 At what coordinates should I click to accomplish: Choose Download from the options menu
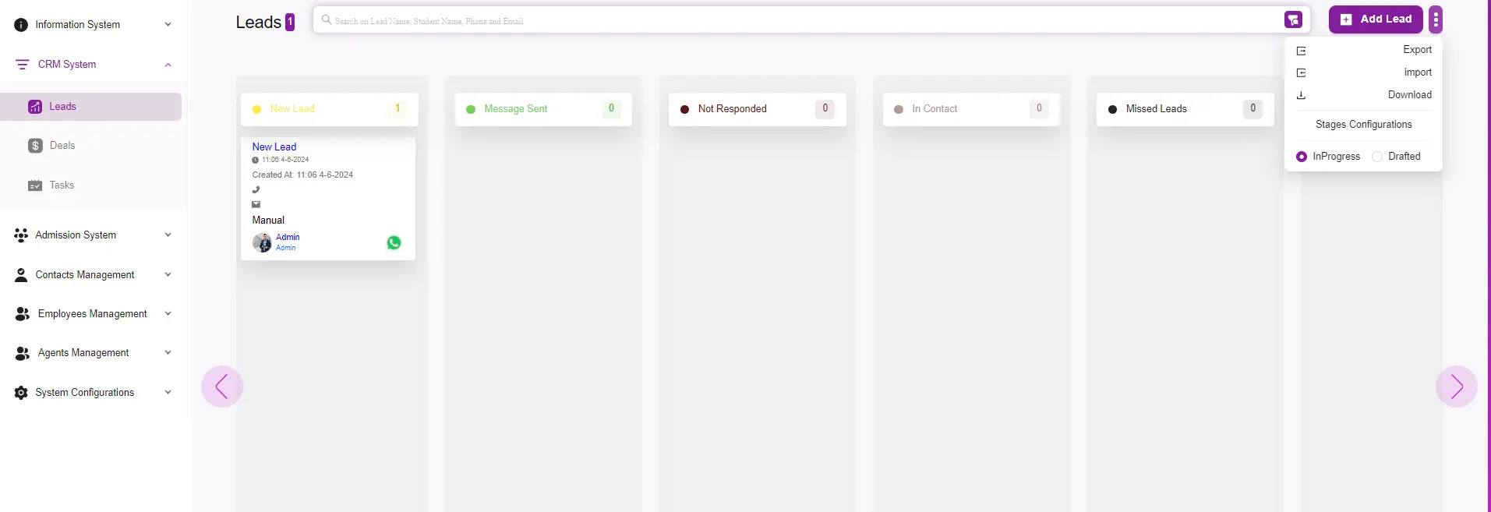tap(1408, 95)
